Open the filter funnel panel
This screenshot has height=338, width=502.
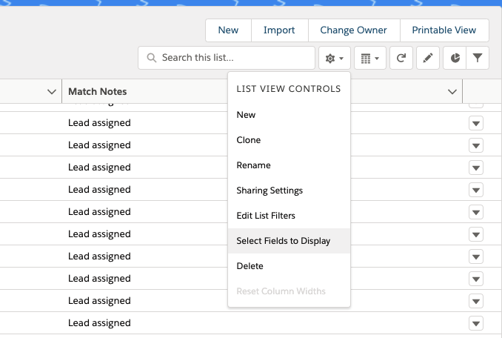(x=478, y=58)
